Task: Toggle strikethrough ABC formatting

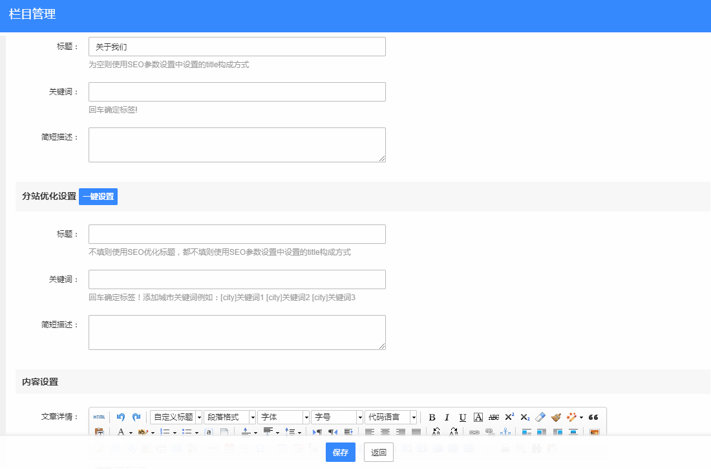Action: [494, 417]
